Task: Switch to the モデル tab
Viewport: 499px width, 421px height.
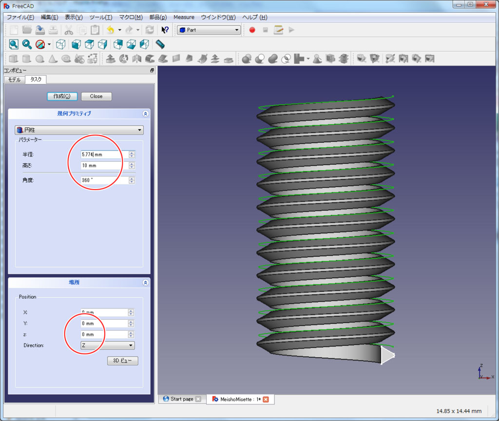Action: [14, 79]
